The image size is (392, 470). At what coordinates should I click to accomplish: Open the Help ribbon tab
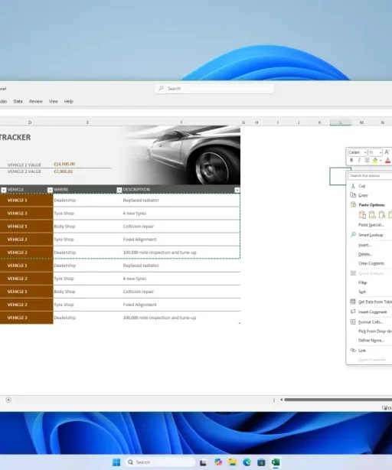[x=69, y=101]
